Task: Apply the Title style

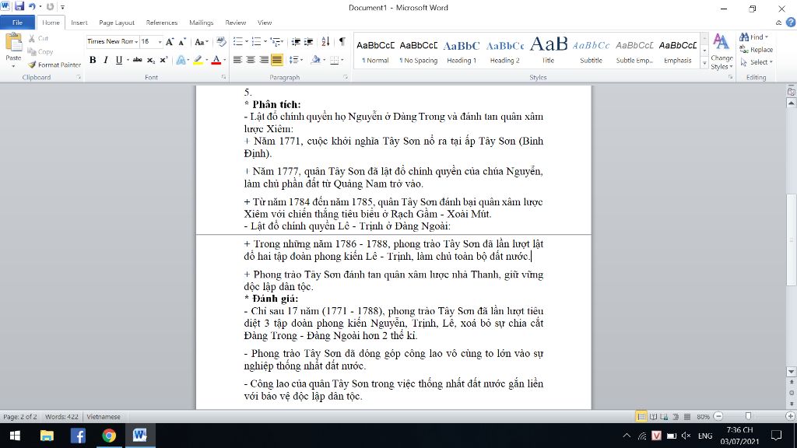Action: tap(548, 51)
